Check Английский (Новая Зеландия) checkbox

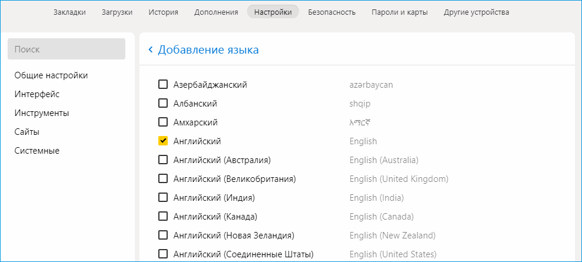163,236
